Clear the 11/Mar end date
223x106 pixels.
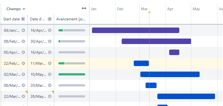click(x=50, y=63)
